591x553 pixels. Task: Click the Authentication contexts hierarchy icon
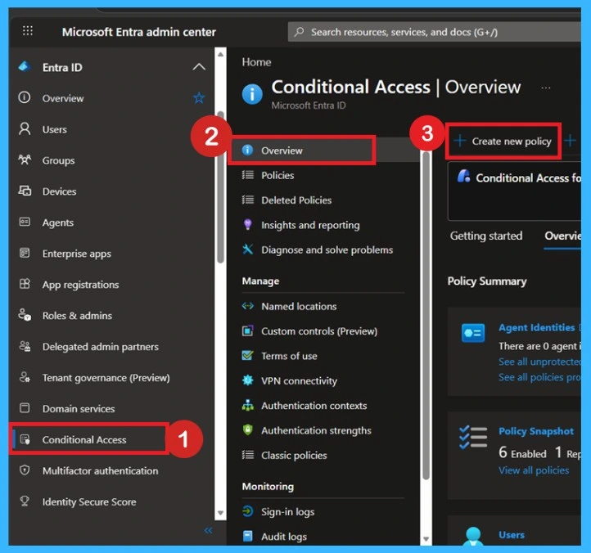tap(248, 405)
